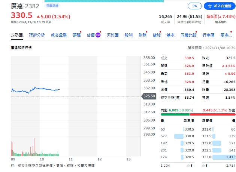Click the bid volume 577
This screenshot has width=236, height=172.
click(x=164, y=136)
